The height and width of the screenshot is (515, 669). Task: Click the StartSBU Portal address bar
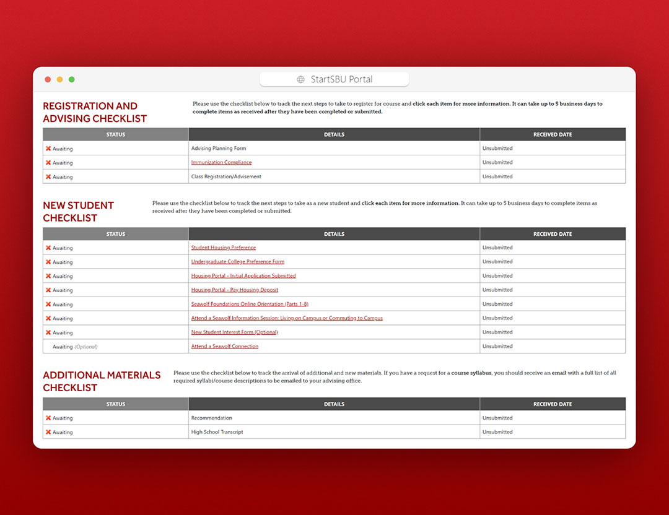[x=334, y=79]
